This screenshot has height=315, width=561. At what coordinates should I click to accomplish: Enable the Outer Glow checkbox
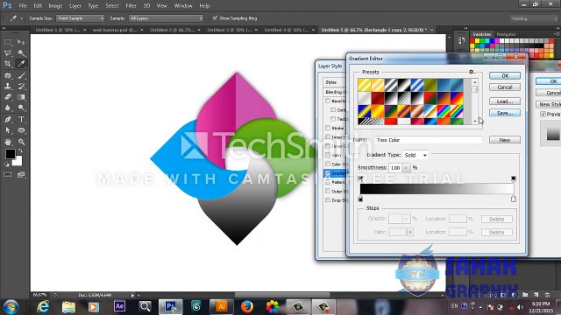[328, 191]
